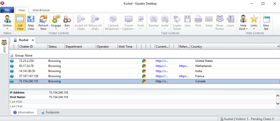The height and width of the screenshot is (121, 280).
Task: Click globe icon for 75.154.240.155
Action: click(12, 81)
